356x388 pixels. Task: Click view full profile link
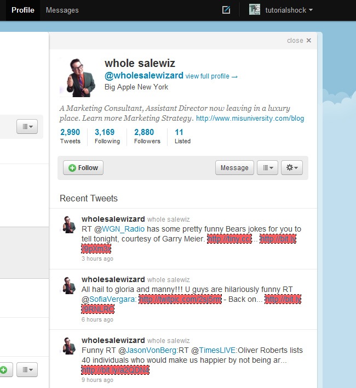(211, 76)
